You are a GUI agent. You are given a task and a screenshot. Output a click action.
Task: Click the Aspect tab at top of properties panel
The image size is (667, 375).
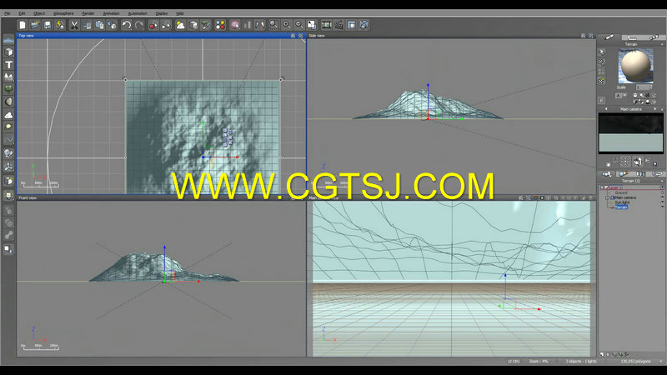pos(609,37)
